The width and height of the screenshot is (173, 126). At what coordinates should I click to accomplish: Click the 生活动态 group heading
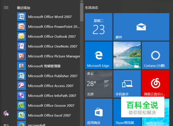point(91,8)
